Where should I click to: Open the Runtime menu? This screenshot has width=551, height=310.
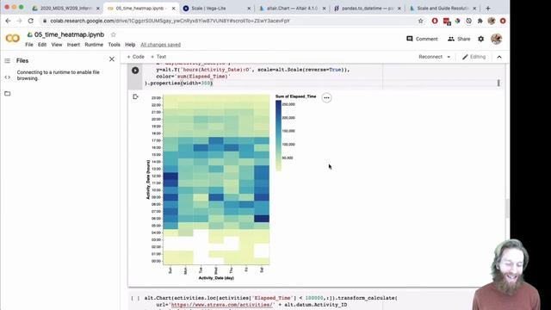click(x=94, y=45)
